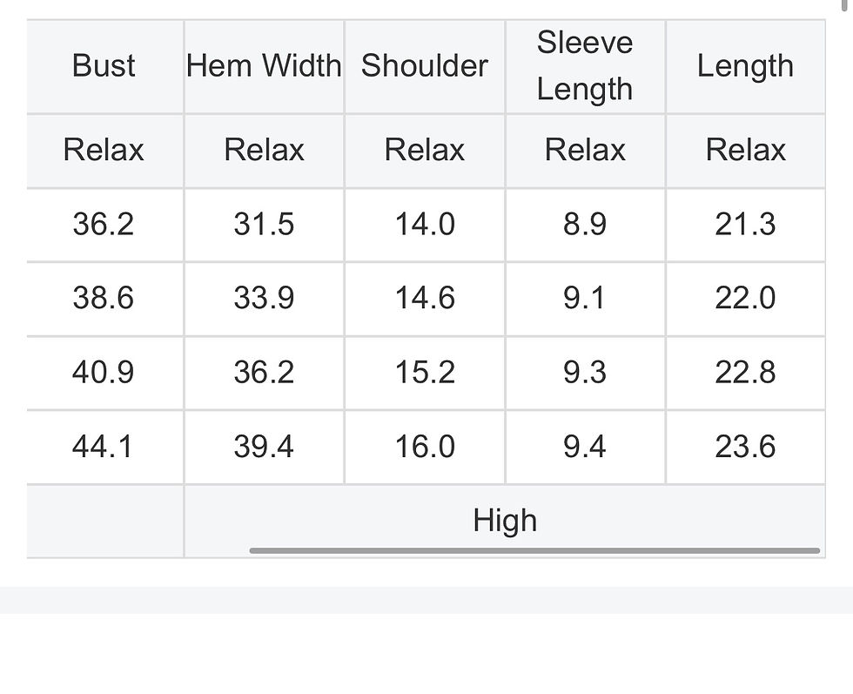Select the 22.0 length value
853x694 pixels.
pos(745,299)
